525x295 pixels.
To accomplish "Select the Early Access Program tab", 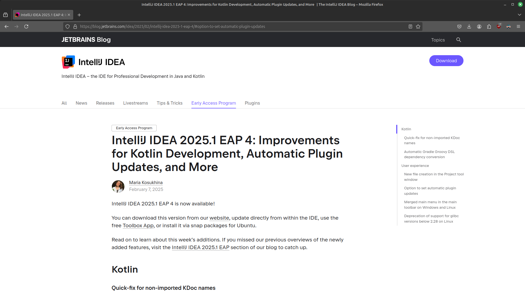I will [214, 103].
